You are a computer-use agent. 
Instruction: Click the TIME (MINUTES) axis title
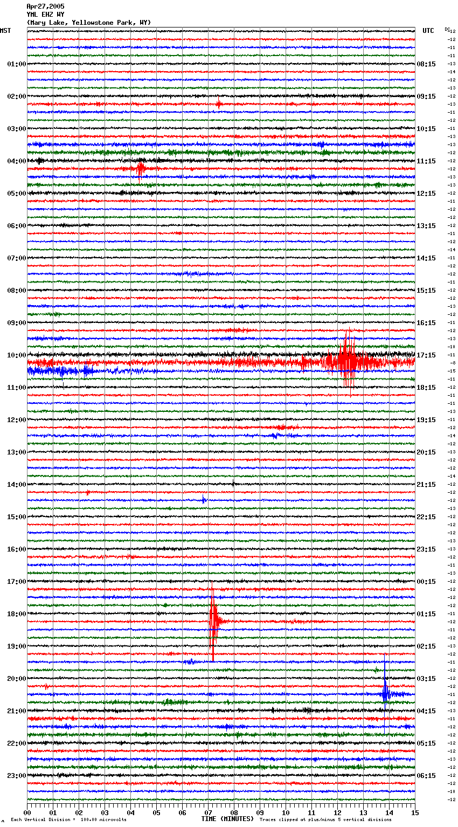227,819
